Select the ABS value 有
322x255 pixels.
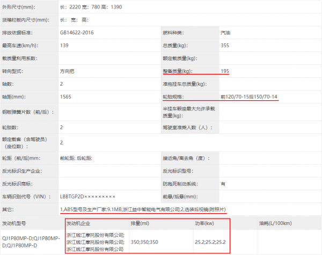pos(223,184)
